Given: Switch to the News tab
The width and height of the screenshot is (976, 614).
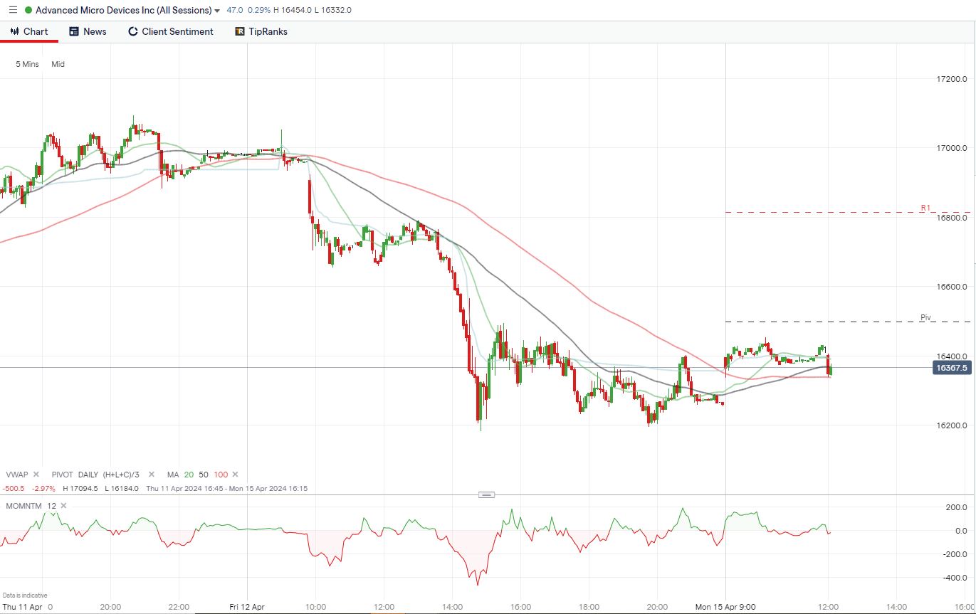Looking at the screenshot, I should tap(88, 31).
